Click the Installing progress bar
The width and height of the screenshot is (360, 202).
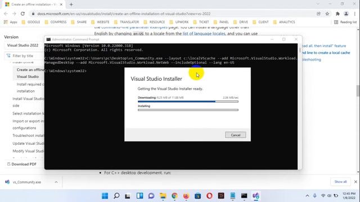tap(188, 110)
